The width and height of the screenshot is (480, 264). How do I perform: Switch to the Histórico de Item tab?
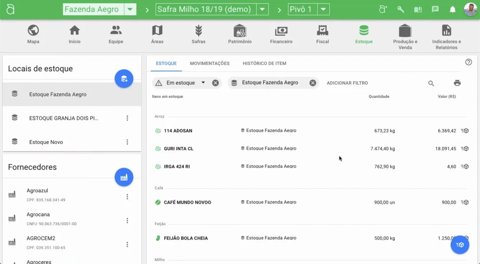click(x=264, y=64)
